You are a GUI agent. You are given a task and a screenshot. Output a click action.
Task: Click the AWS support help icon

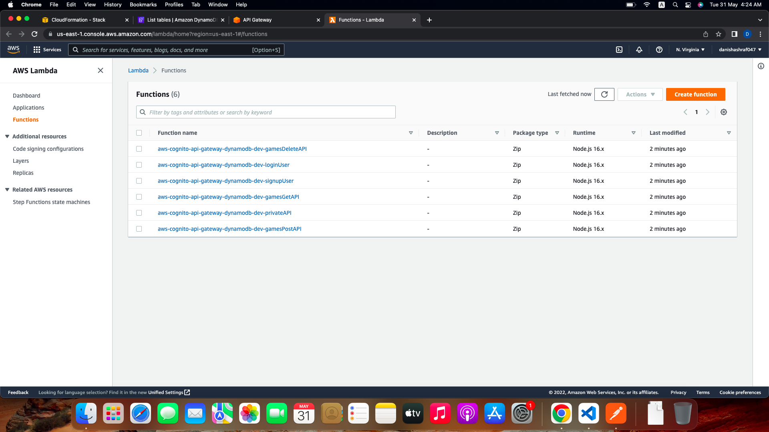(x=659, y=50)
